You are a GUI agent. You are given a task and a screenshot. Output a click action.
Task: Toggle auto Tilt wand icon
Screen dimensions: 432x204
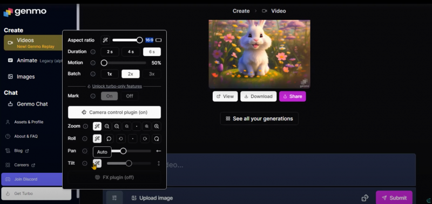[97, 164]
